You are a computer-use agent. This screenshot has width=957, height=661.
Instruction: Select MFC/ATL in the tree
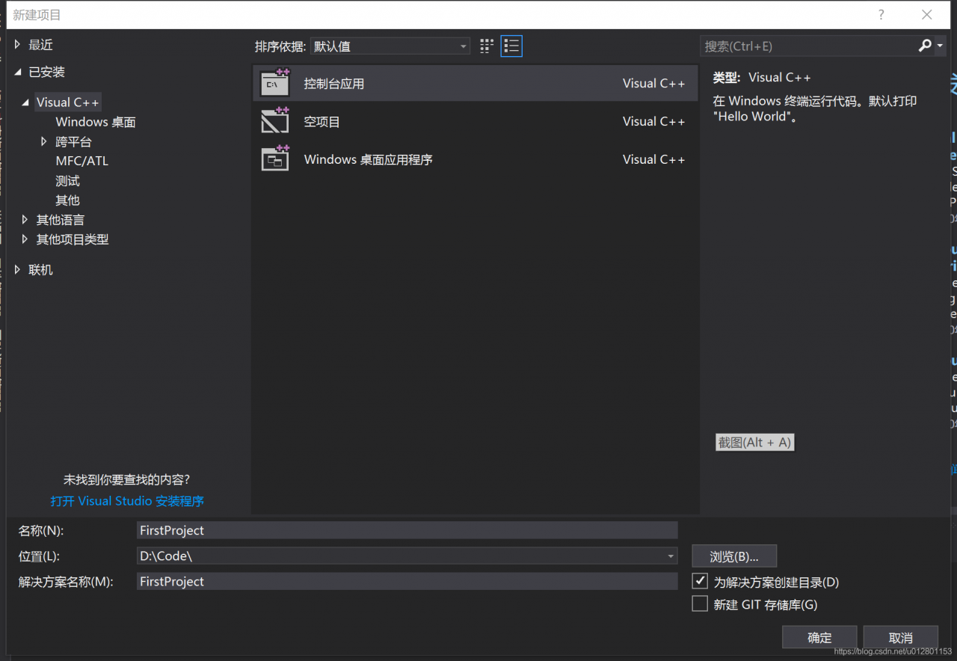click(82, 161)
